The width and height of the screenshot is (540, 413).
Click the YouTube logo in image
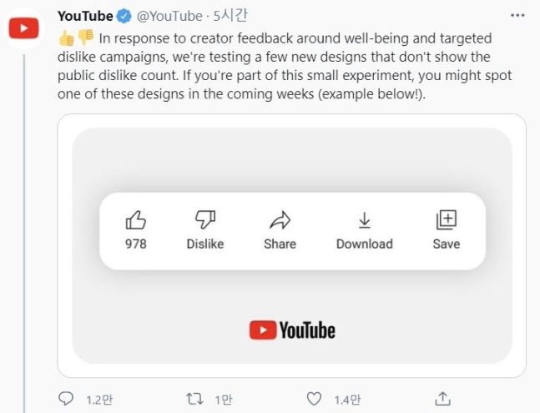point(292,330)
